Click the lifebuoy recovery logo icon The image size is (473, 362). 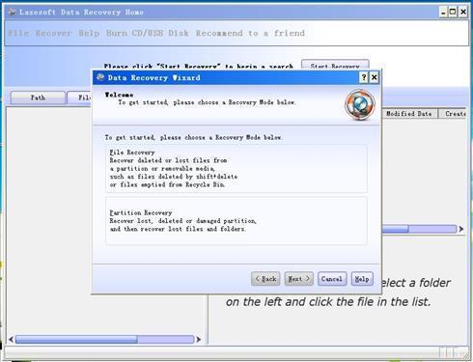coord(360,105)
